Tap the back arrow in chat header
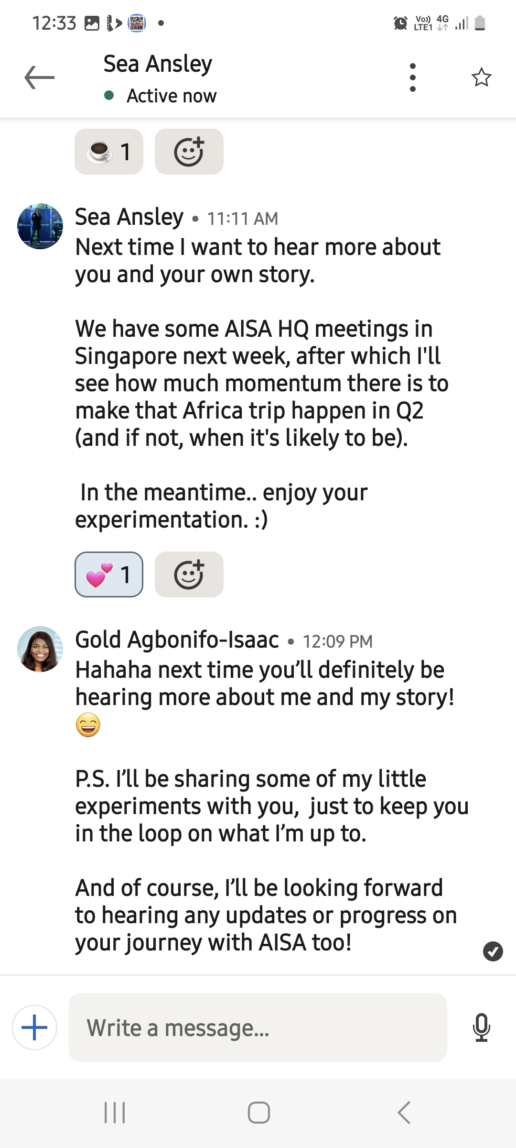 coord(40,77)
